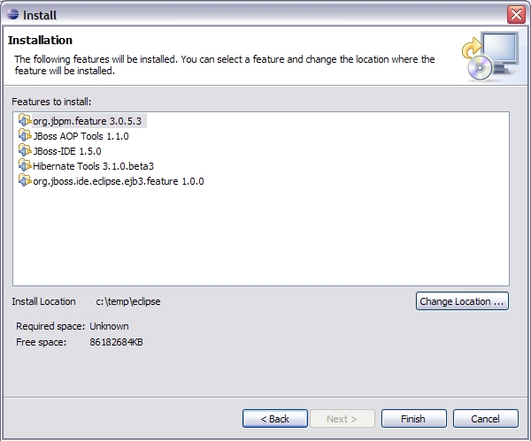Click the Hibernate Tools feature icon
The height and width of the screenshot is (441, 531).
point(25,166)
